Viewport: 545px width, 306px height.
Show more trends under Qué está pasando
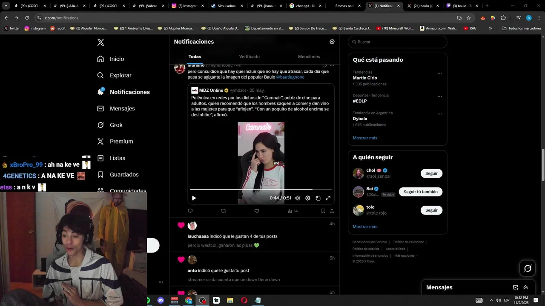(x=365, y=138)
